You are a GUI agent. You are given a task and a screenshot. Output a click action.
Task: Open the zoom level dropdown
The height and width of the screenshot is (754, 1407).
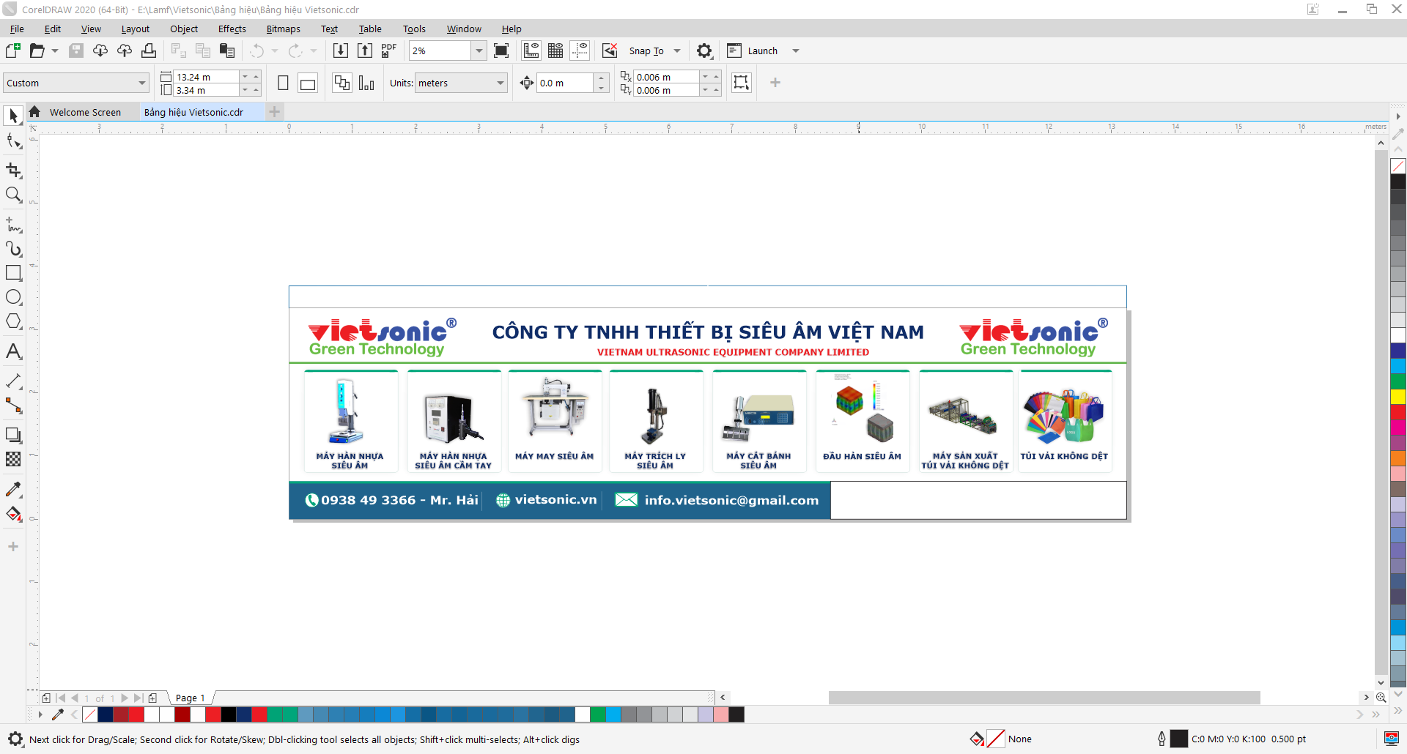pos(479,51)
